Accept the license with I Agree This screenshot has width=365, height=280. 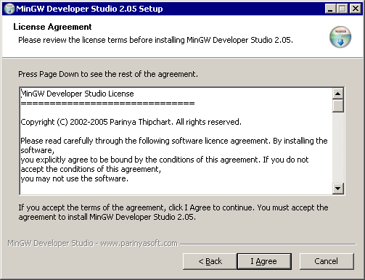(264, 261)
